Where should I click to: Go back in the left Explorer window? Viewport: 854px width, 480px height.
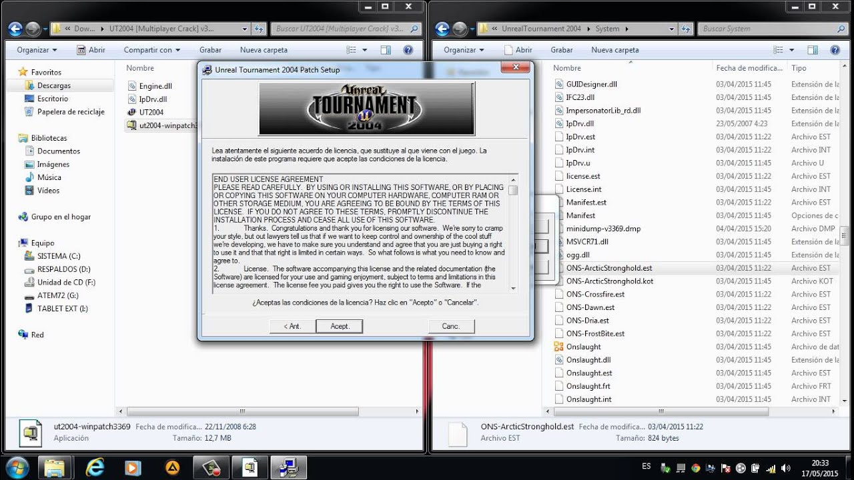(16, 29)
